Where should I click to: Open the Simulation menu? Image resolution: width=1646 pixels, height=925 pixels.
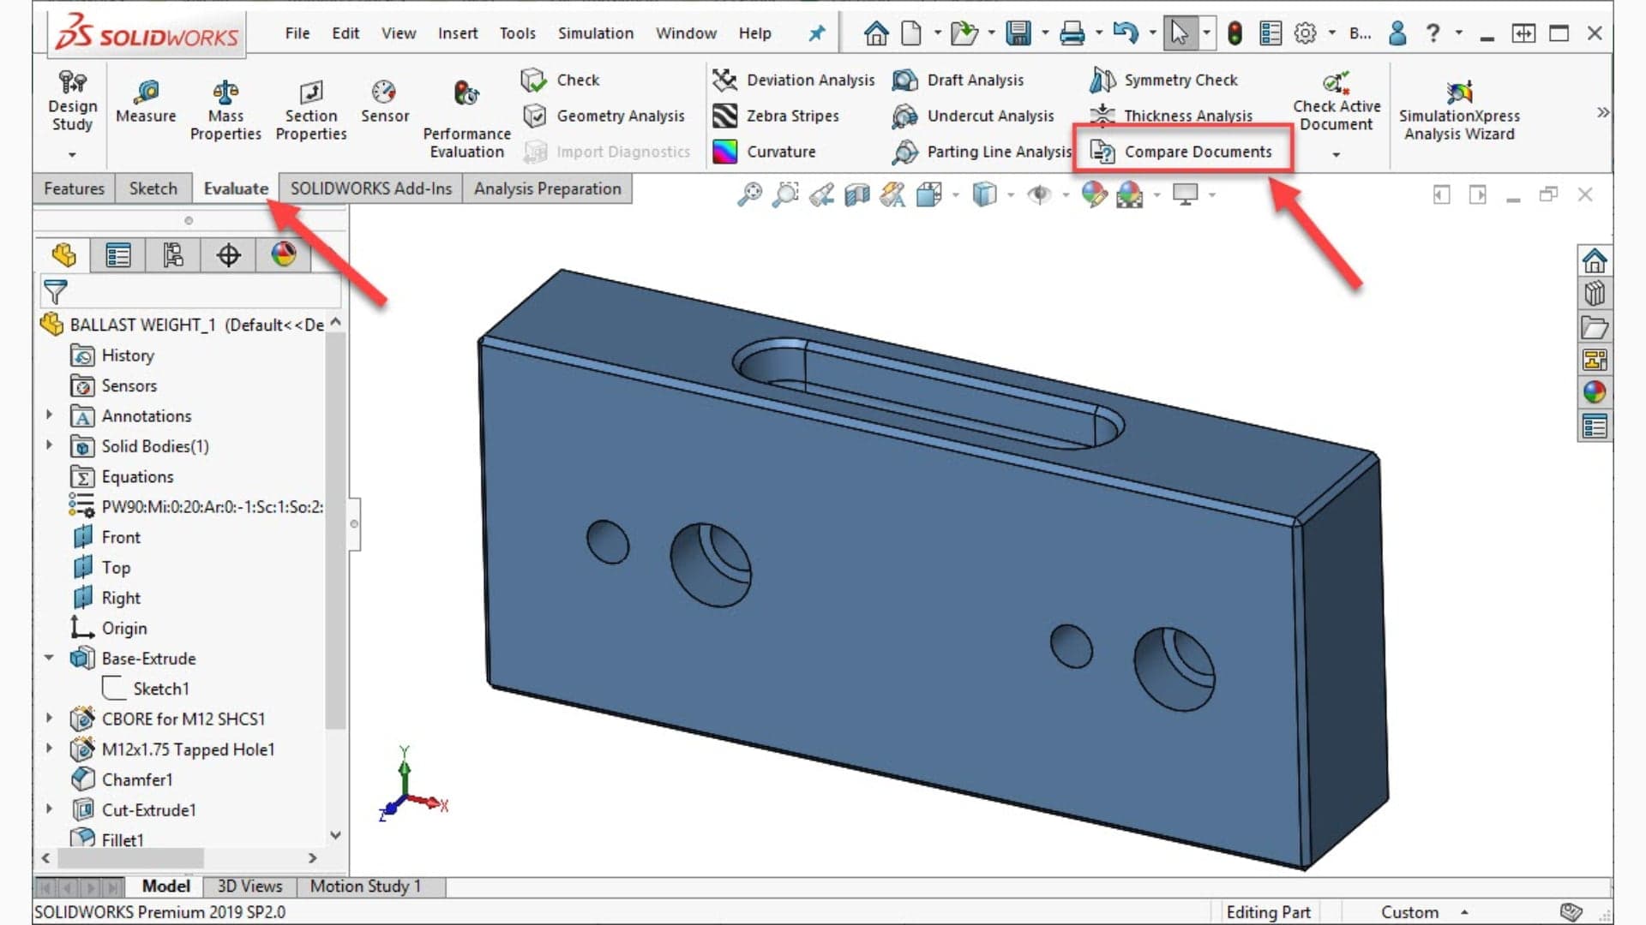595,33
